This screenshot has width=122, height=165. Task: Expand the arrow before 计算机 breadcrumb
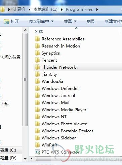9,9
